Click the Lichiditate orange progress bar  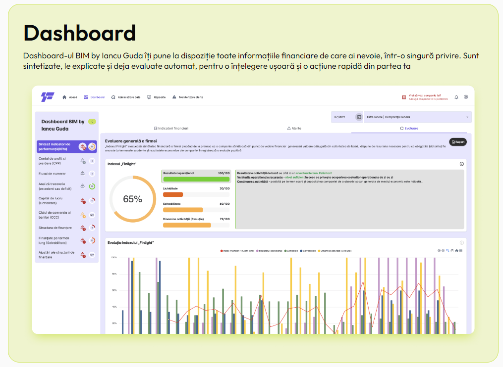tap(173, 194)
